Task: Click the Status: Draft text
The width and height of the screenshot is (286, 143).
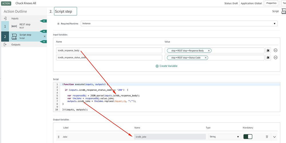Action: coord(231,3)
